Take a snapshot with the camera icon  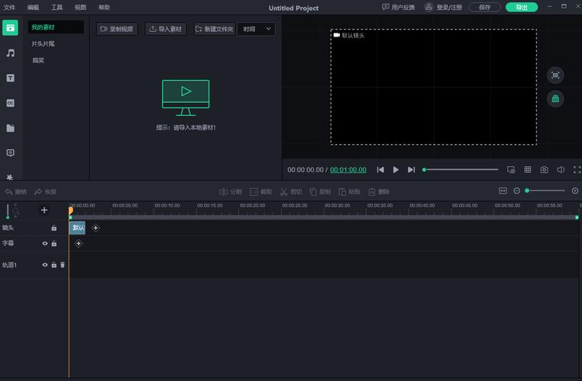[544, 170]
